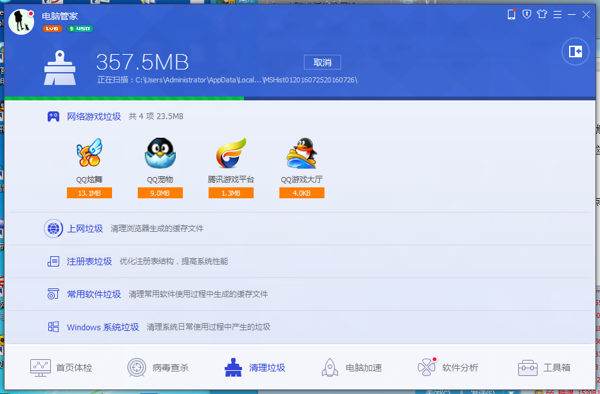Screen dimensions: 600x394
Task: Close the 电脑管家 window
Action: [x=586, y=15]
